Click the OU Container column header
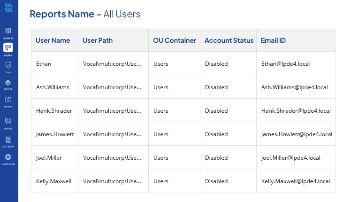This screenshot has height=202, width=343. [x=175, y=40]
